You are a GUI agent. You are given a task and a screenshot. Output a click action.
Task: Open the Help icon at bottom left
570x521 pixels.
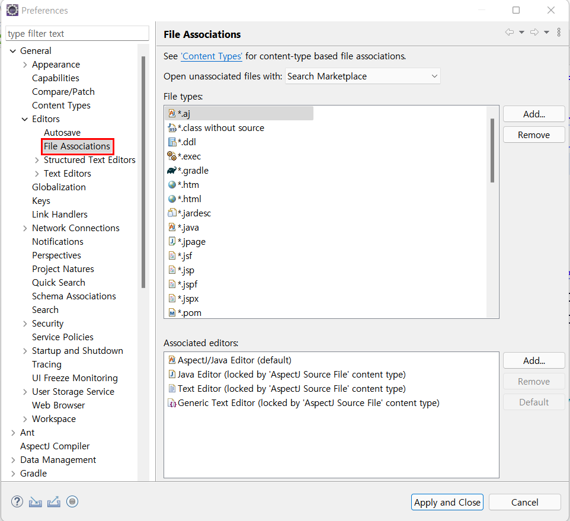17,501
